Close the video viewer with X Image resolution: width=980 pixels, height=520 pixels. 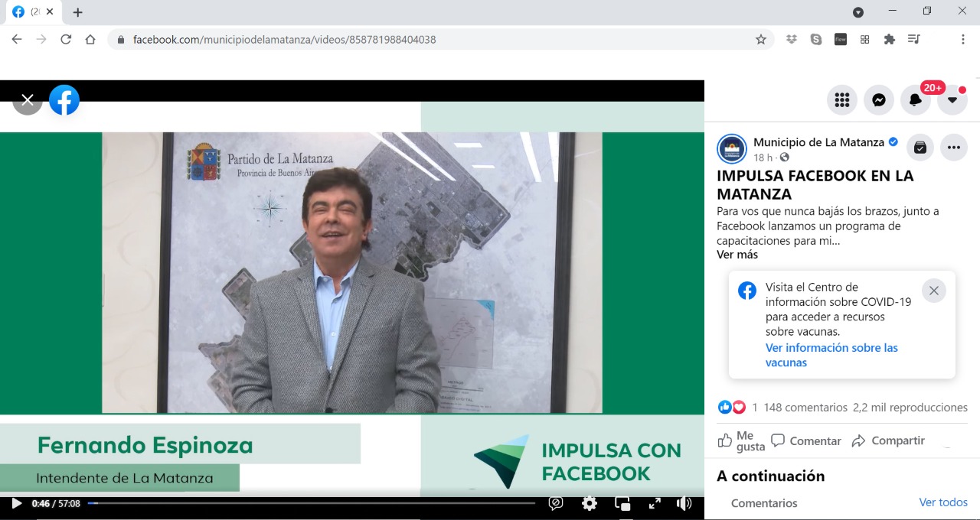pos(28,100)
